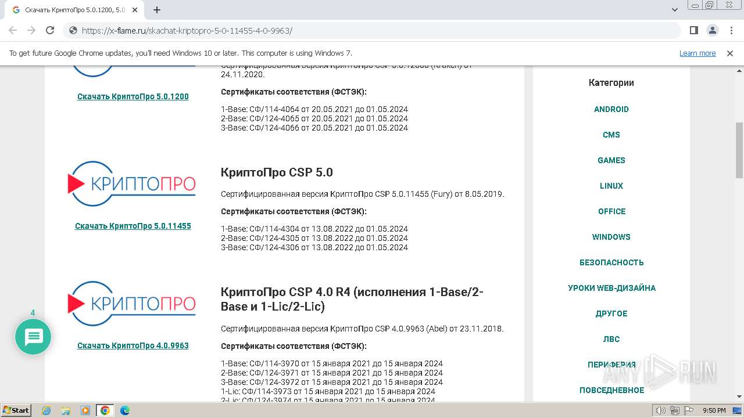The height and width of the screenshot is (418, 744).
Task: Toggle Chrome side panel
Action: click(x=694, y=30)
